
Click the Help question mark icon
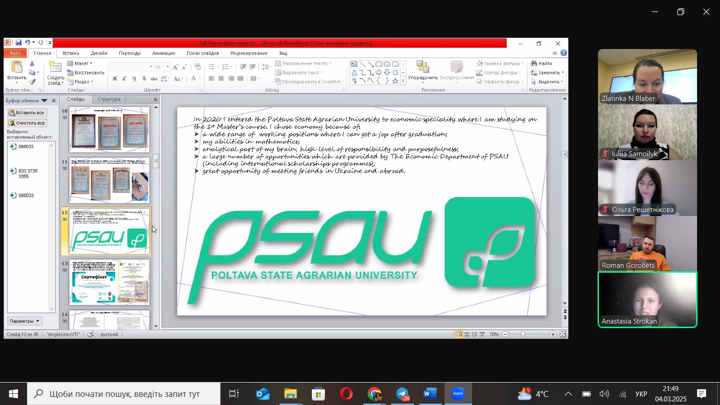point(564,53)
